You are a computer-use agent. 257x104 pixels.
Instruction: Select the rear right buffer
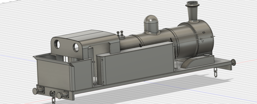tap(62, 95)
